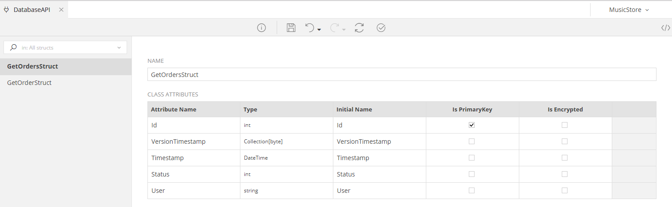Click the undo arrow icon
The width and height of the screenshot is (672, 207).
tap(310, 28)
